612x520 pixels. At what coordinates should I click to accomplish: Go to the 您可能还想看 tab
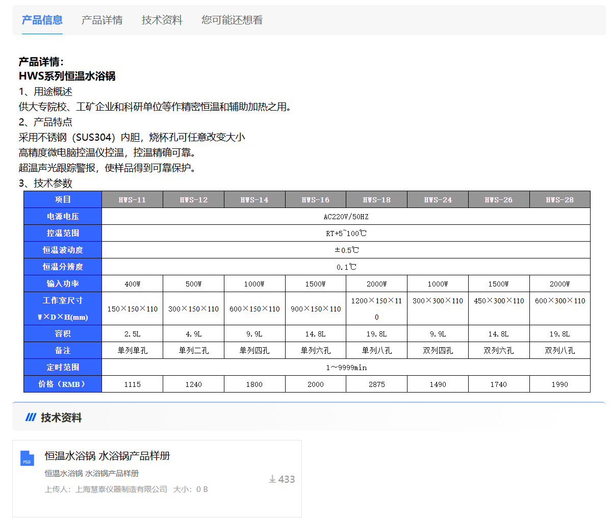(232, 20)
